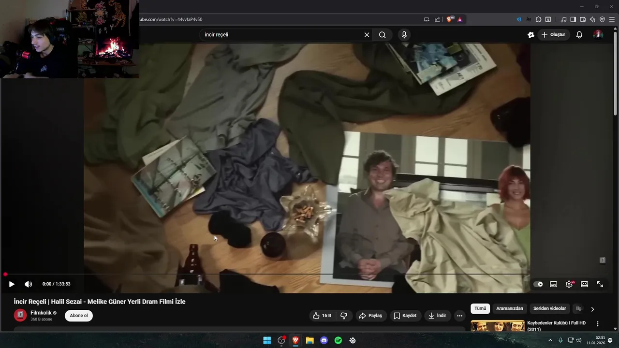The image size is (619, 348).
Task: Open Leo AI sparkle icon
Action: [592, 19]
